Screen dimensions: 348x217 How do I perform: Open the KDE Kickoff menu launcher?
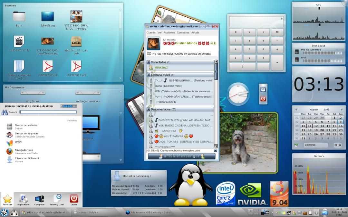4,212
